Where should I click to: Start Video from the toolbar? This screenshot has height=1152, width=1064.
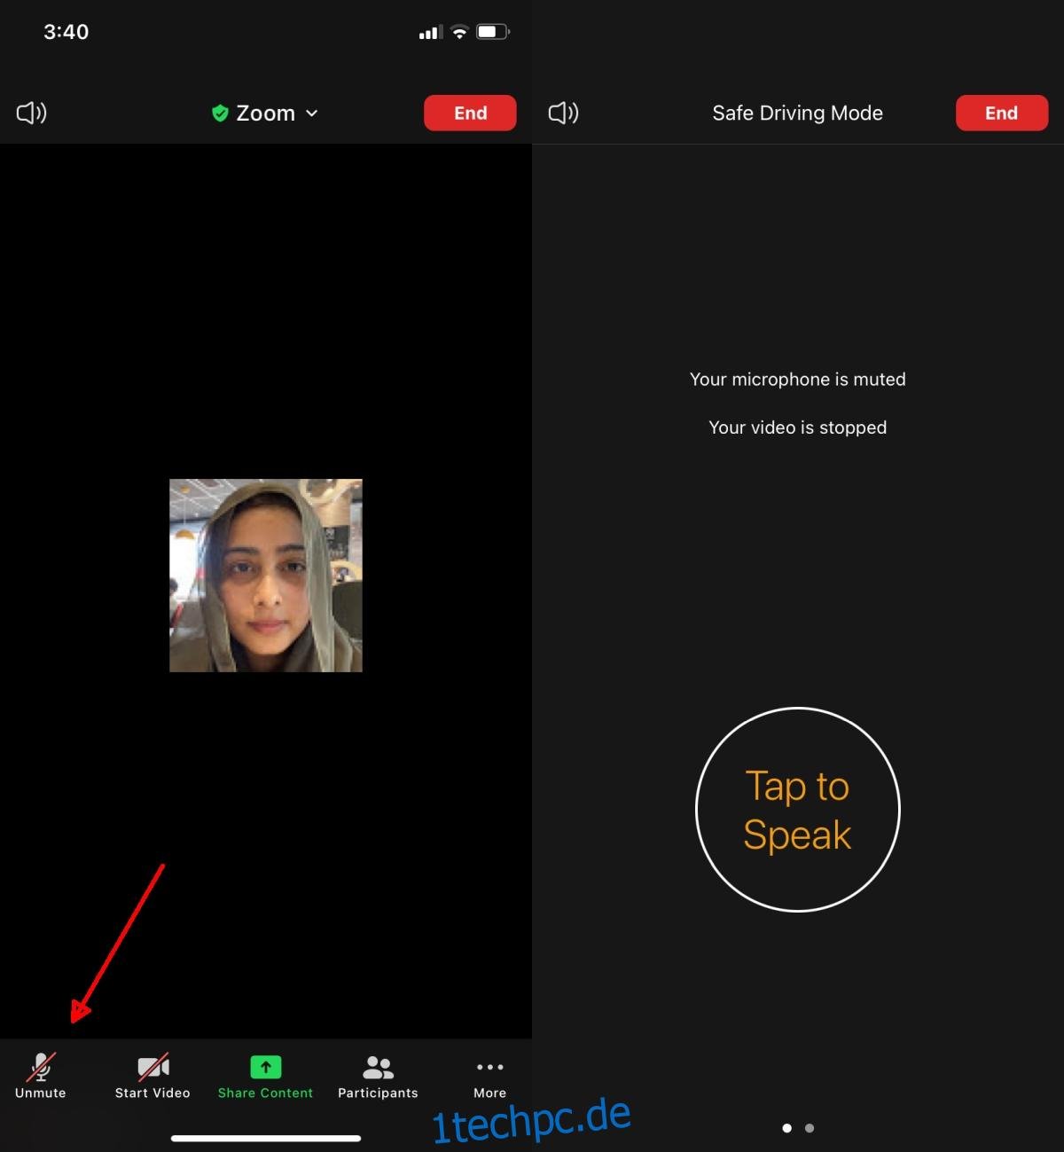click(x=153, y=1076)
